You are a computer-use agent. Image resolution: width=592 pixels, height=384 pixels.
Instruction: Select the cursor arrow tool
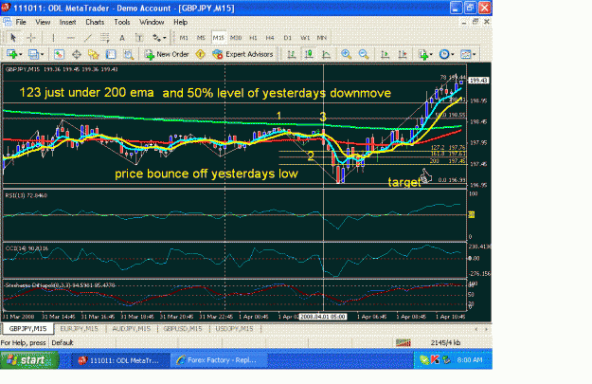pos(13,37)
